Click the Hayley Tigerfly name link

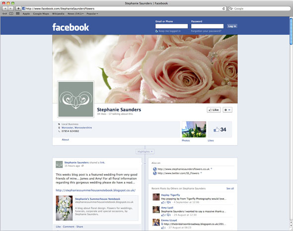coord(170,195)
